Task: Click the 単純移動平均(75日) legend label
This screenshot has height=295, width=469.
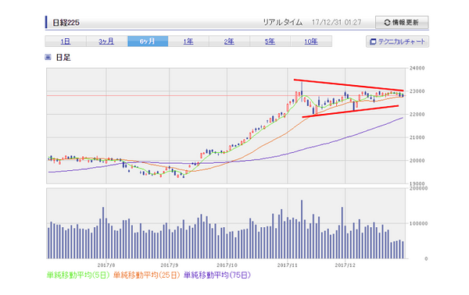Action: point(217,275)
